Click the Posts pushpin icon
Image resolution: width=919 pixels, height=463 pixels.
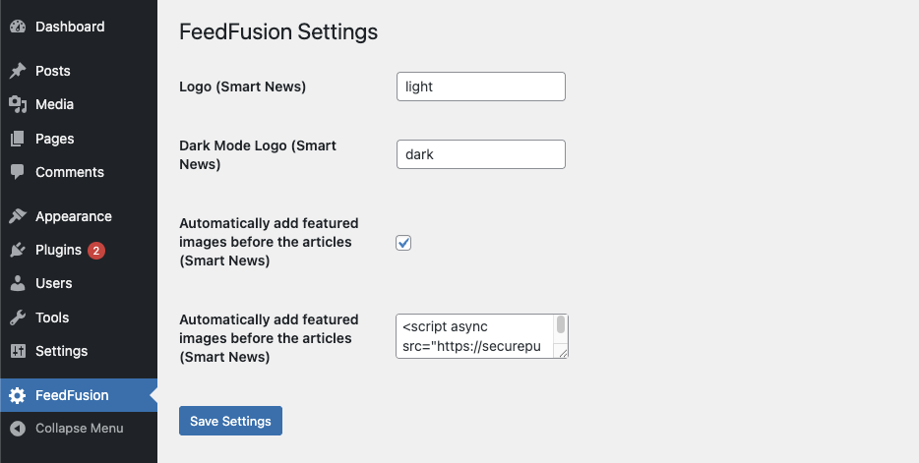[18, 71]
